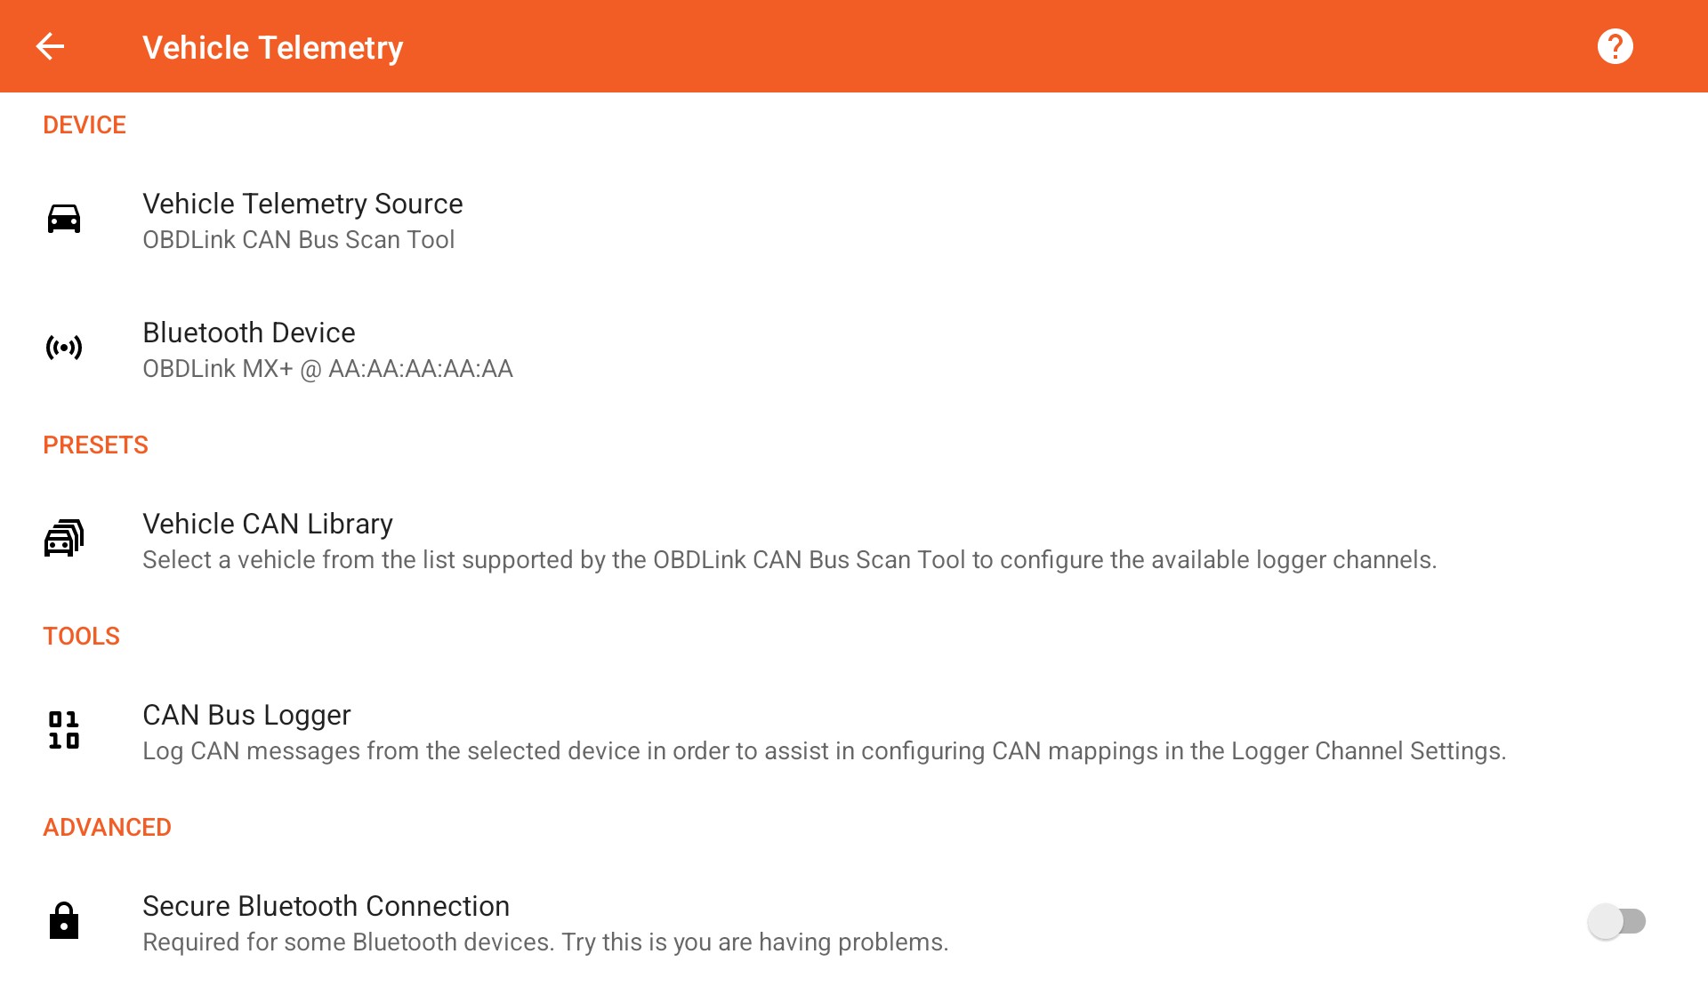The height and width of the screenshot is (986, 1708).
Task: Select the OBDLink MX+ address text
Action: pyautogui.click(x=327, y=369)
